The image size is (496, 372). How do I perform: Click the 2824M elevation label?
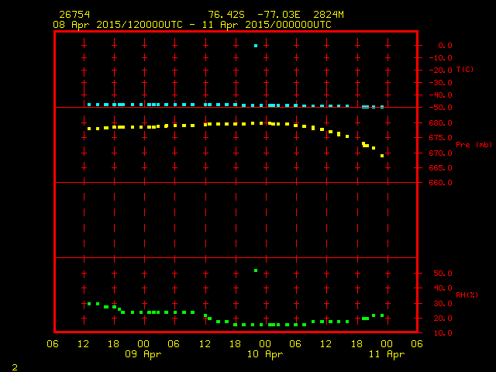(329, 15)
